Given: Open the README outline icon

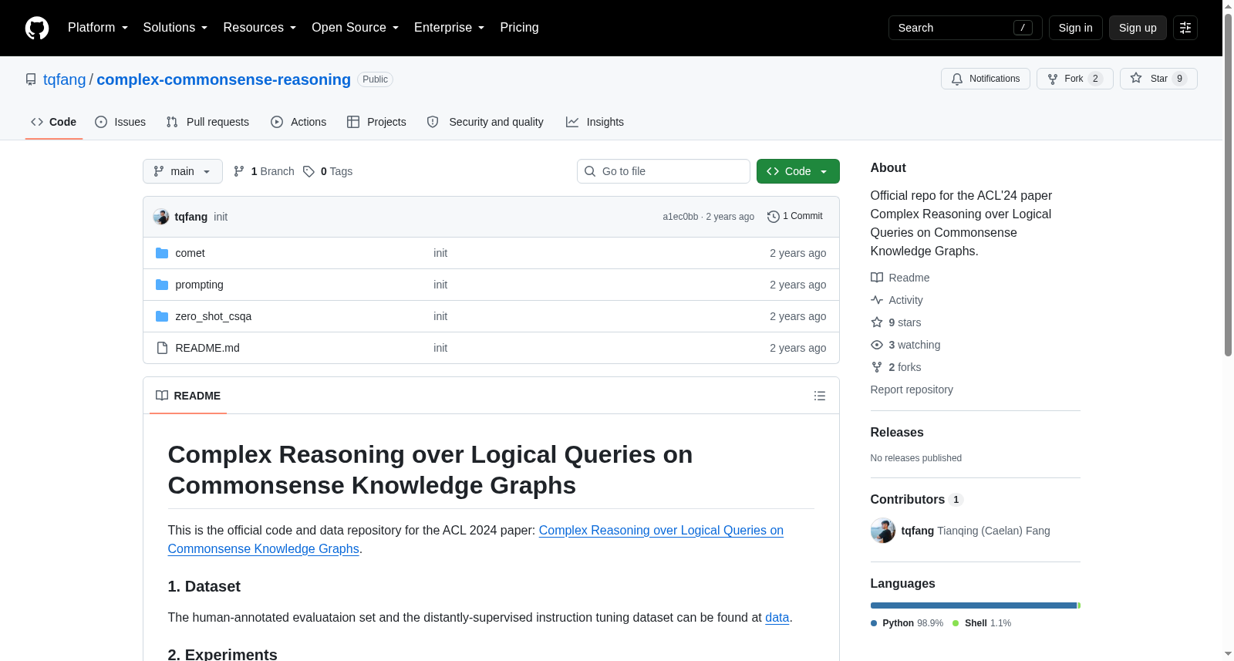Looking at the screenshot, I should 820,396.
